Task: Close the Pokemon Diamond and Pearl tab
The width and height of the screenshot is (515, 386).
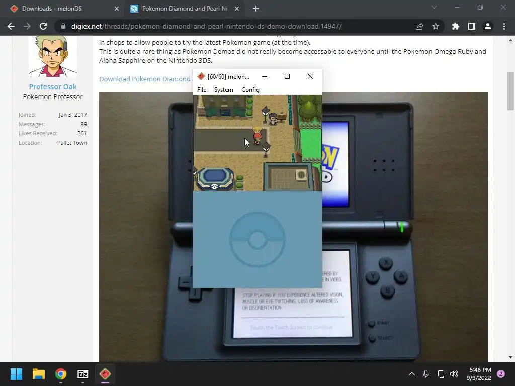Action: tap(237, 9)
